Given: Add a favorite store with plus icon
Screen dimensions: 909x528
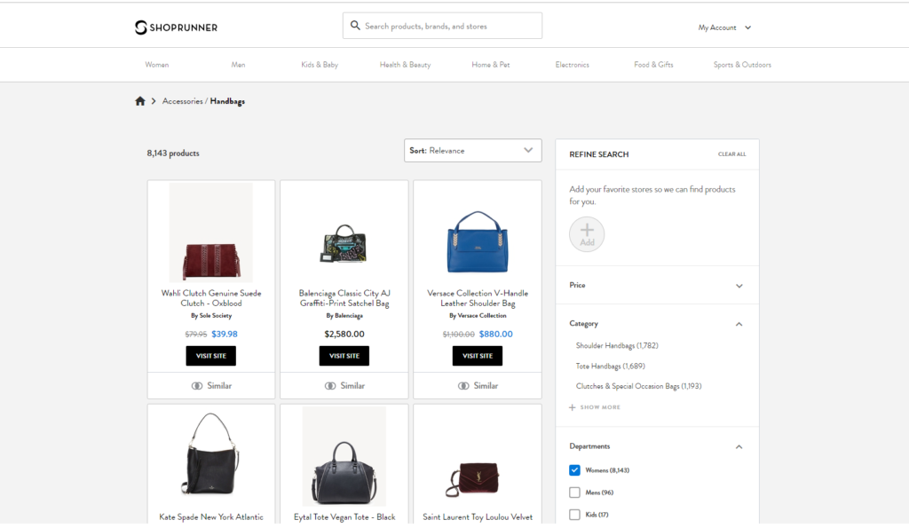Looking at the screenshot, I should click(587, 234).
